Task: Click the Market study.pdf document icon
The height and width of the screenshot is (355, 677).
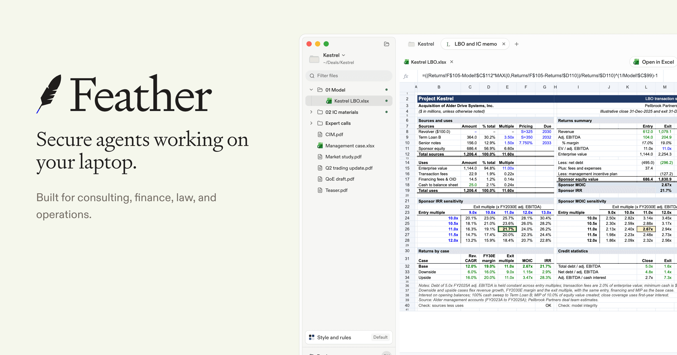Action: pos(320,157)
